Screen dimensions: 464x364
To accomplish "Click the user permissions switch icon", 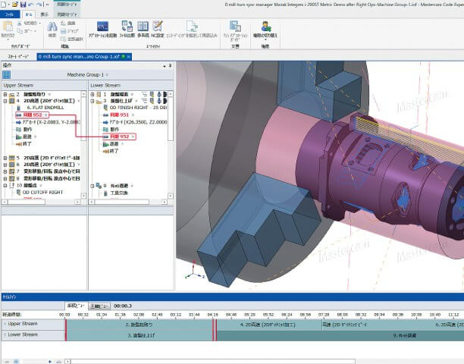I will 268,27.
